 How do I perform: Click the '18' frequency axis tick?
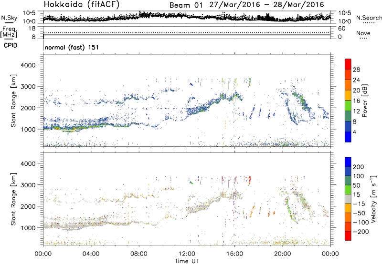tap(32, 29)
